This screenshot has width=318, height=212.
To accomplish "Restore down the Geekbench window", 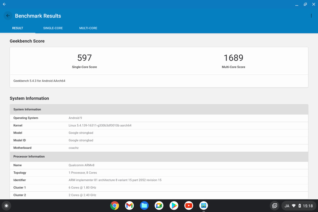I will (x=305, y=4).
